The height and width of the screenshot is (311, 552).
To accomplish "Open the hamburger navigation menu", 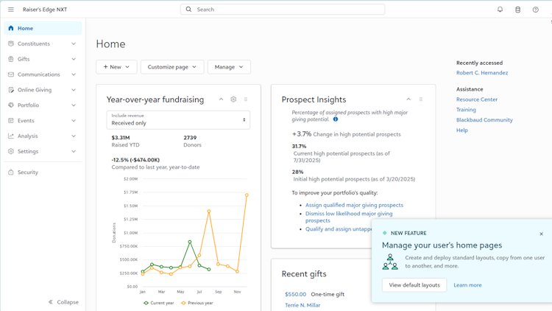I will coord(11,10).
